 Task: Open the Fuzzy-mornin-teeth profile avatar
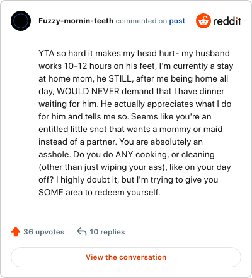[21, 21]
